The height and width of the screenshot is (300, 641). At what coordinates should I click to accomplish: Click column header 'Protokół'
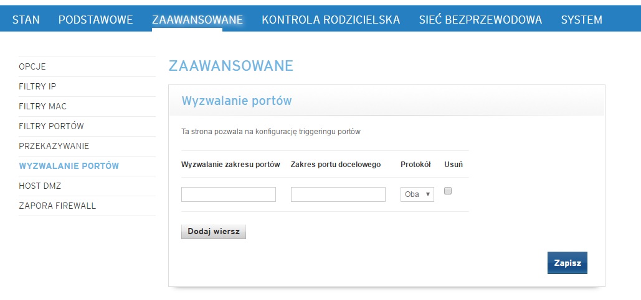coord(415,164)
